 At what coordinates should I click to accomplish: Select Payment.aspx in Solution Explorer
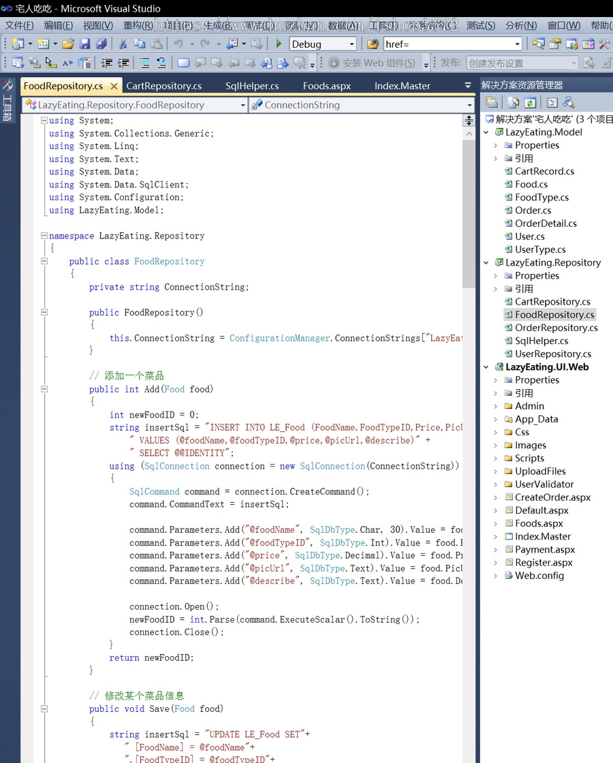(x=545, y=549)
